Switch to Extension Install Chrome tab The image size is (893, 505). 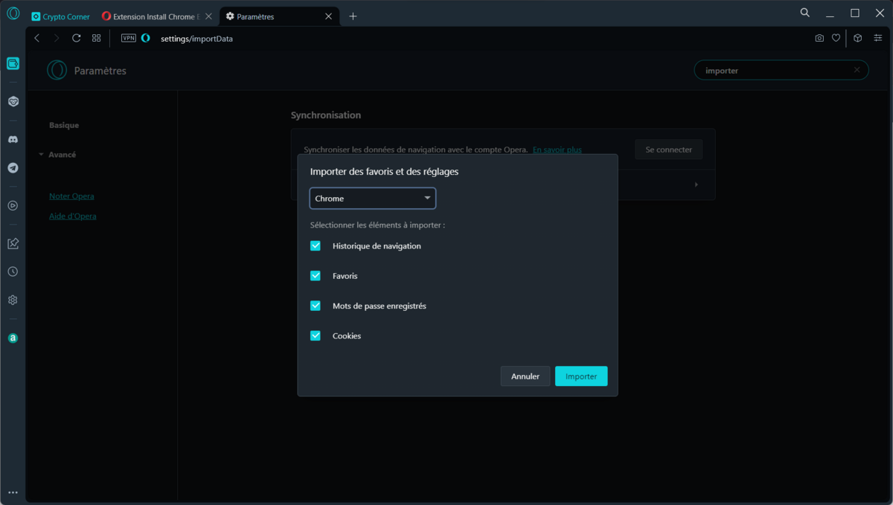coord(157,16)
